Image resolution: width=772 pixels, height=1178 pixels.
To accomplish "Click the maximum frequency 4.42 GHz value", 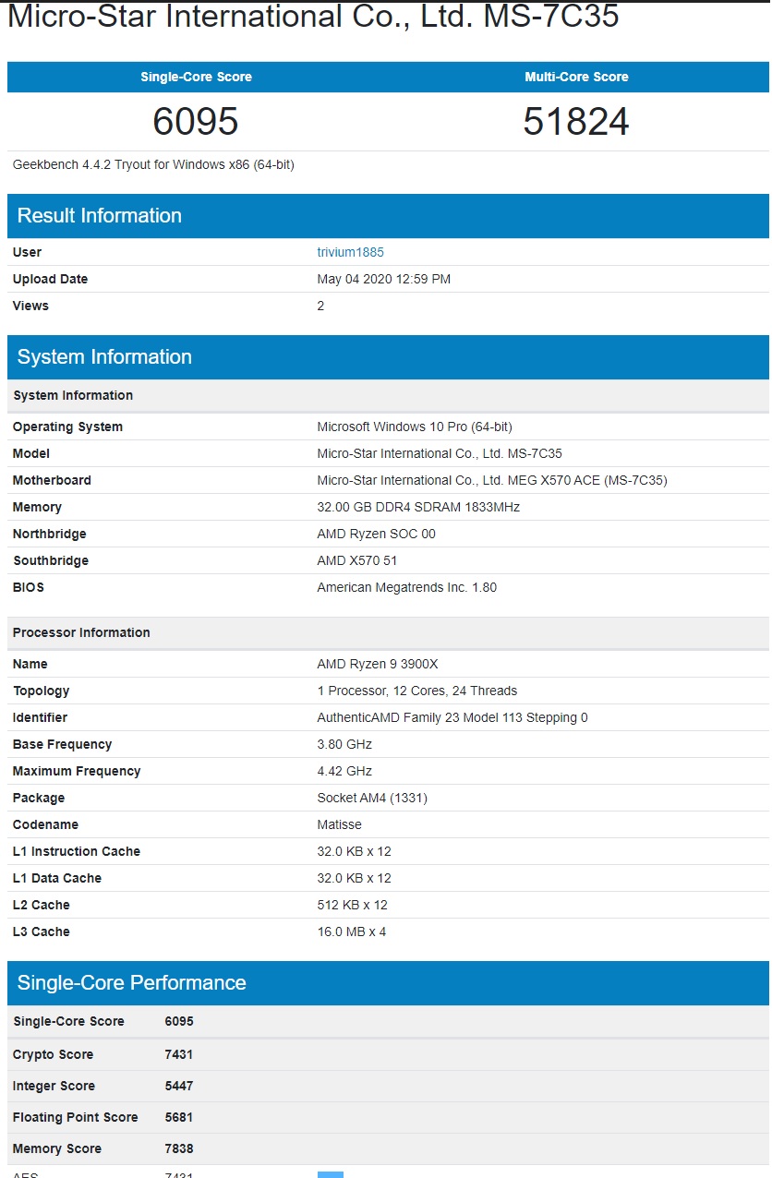I will click(x=344, y=771).
